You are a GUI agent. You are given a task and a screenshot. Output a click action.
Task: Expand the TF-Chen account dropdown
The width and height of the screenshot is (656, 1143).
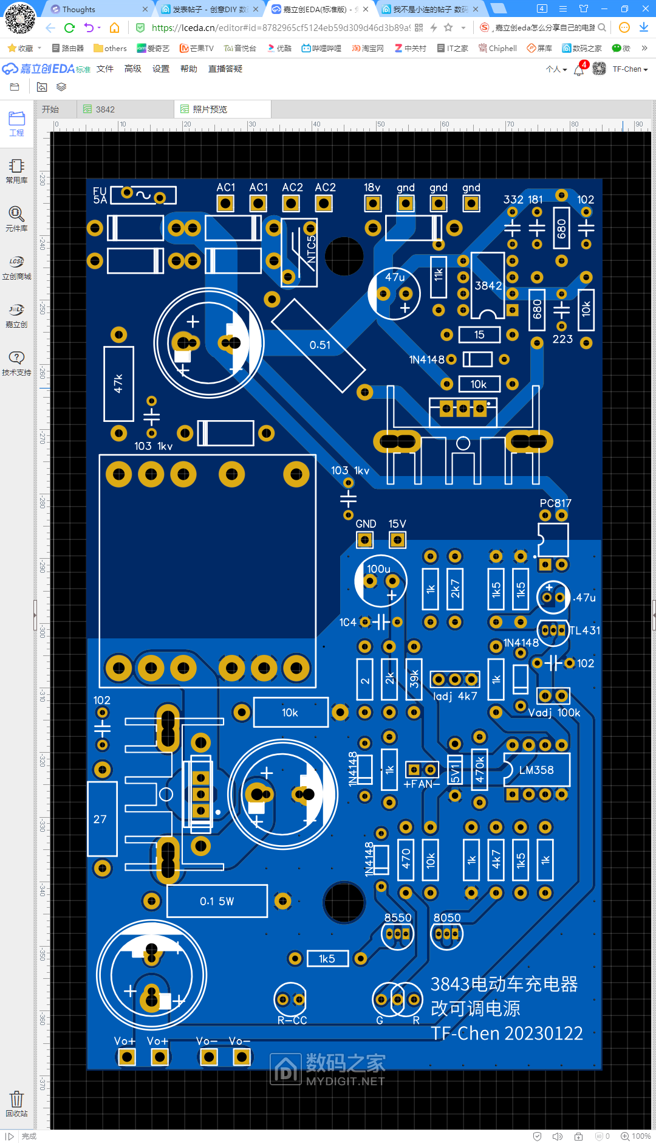(630, 69)
